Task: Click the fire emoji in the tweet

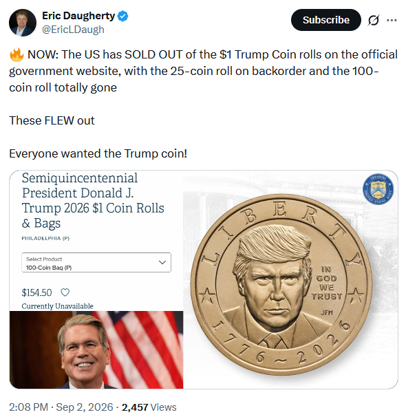Action: click(17, 55)
